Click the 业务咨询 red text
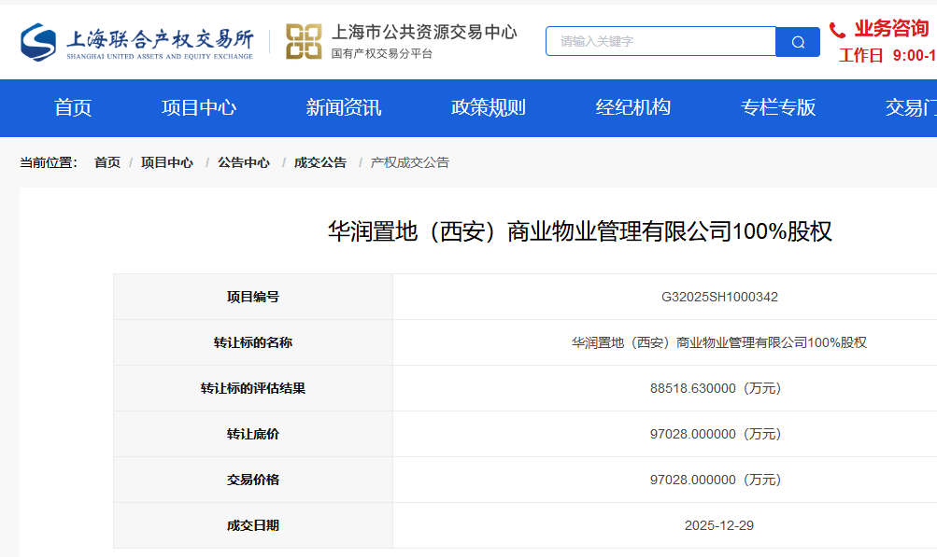The width and height of the screenshot is (937, 557). 891,29
